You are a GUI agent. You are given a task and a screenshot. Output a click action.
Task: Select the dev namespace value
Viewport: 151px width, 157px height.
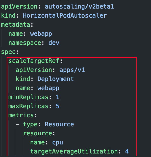pos(54,43)
